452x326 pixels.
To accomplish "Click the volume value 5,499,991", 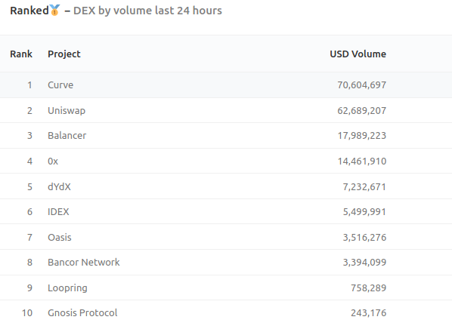I will point(364,212).
